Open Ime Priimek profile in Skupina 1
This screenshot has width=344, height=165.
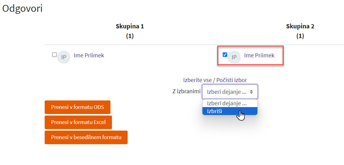(x=89, y=56)
